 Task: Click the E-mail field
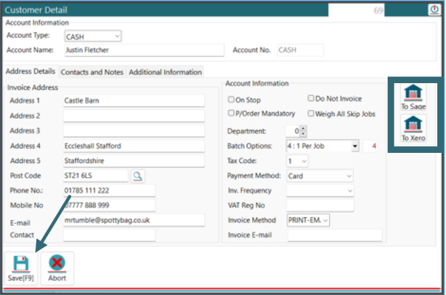(x=133, y=221)
